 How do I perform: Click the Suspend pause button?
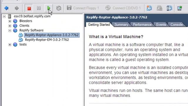point(39,8)
